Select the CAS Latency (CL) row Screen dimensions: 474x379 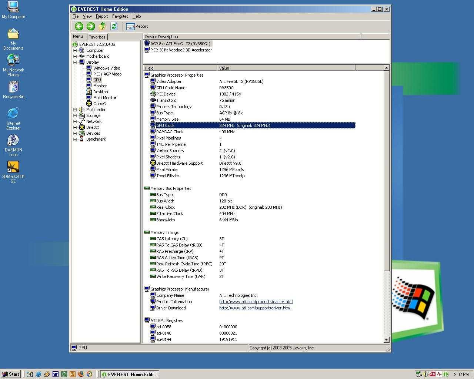[253, 239]
